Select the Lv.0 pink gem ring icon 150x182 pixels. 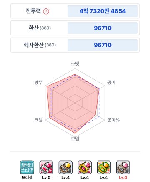pos(123,167)
